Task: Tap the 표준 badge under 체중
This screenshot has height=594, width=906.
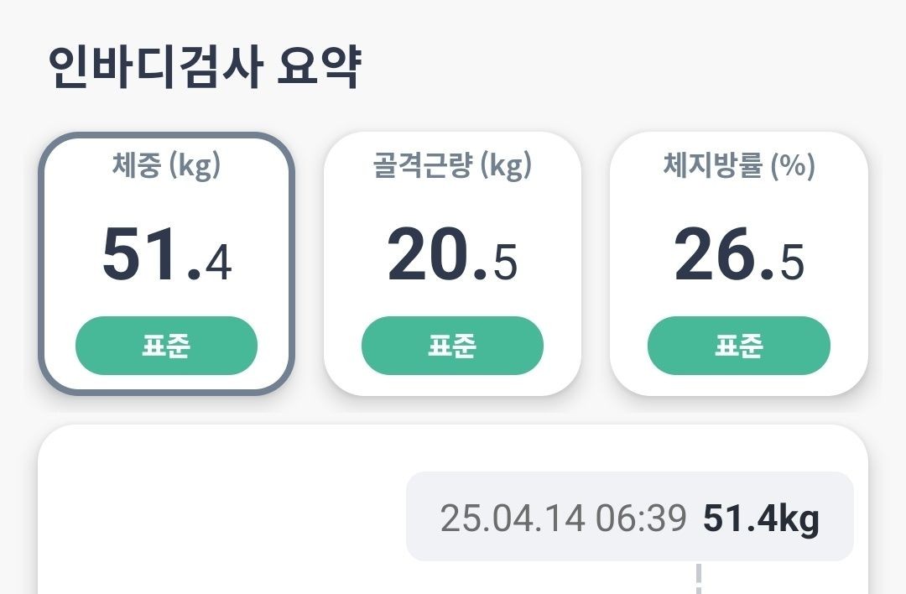Action: 166,346
